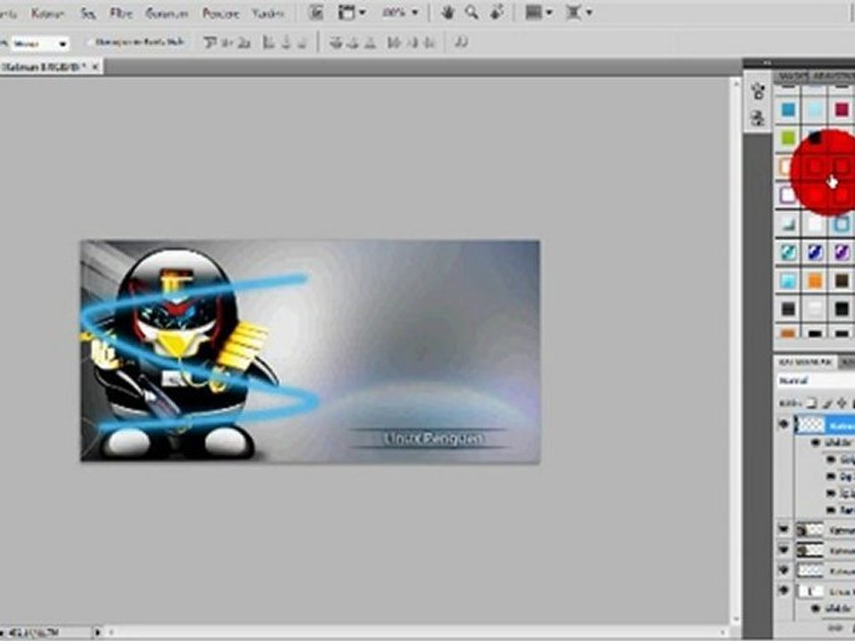Select the Rotate View tool icon
The width and height of the screenshot is (855, 641).
[x=496, y=12]
